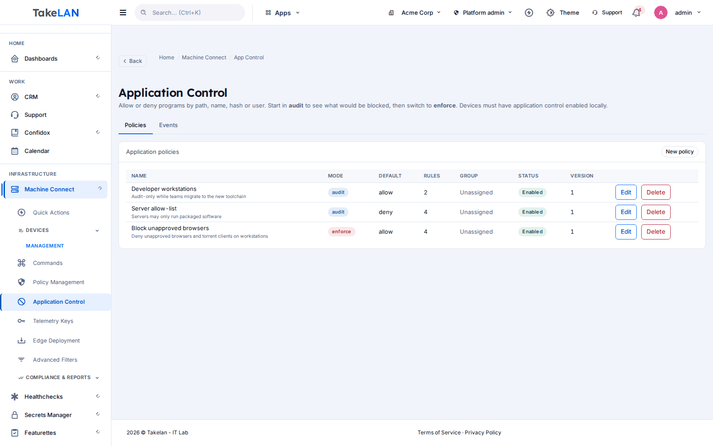Open the sidebar Support headset item
This screenshot has height=446, width=713.
click(x=55, y=115)
